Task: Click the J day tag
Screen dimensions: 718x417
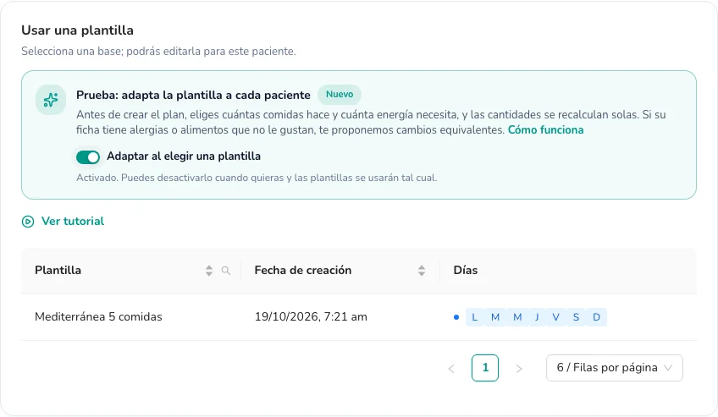Action: [x=537, y=317]
